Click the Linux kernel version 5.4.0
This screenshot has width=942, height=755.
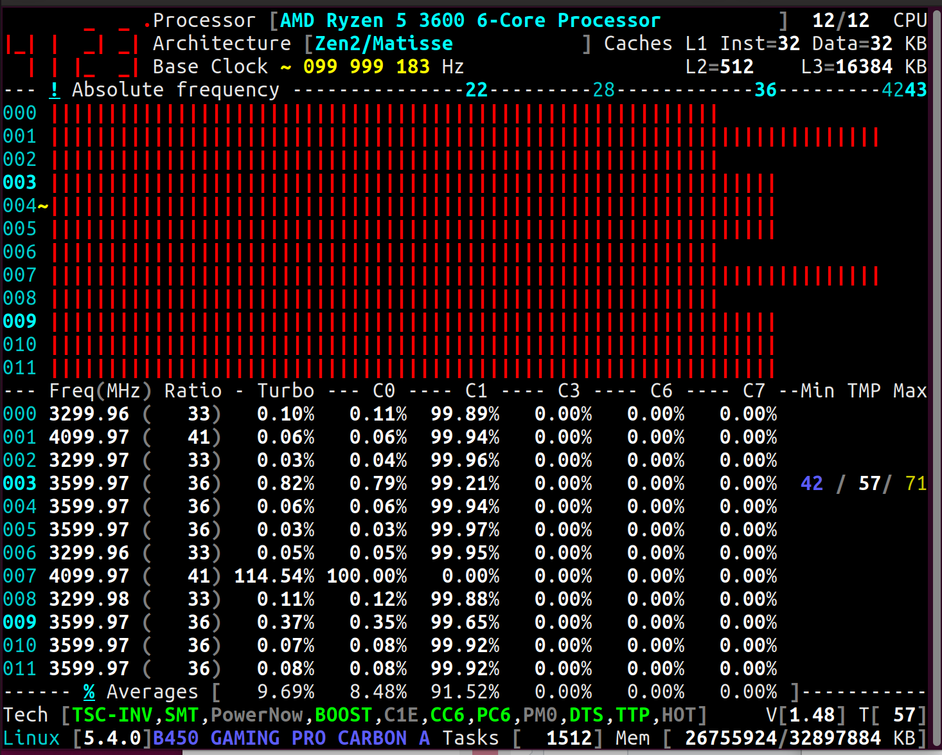[x=112, y=738]
